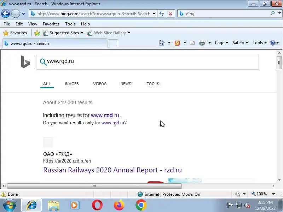Click the 100% zoom level button
This screenshot has height=212, width=283.
click(259, 194)
